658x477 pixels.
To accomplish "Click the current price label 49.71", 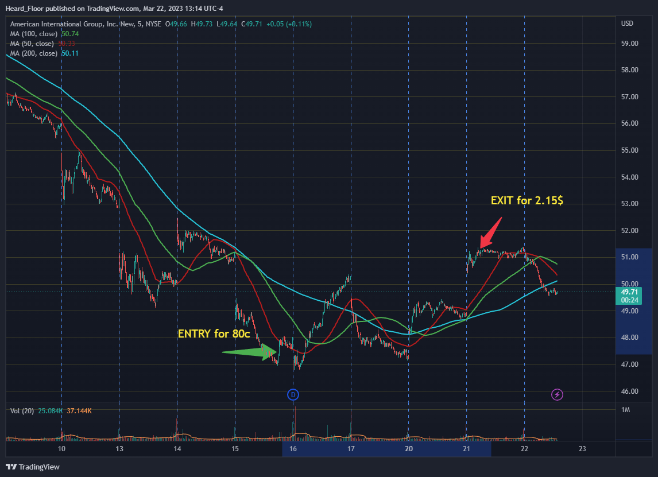I will (x=629, y=292).
